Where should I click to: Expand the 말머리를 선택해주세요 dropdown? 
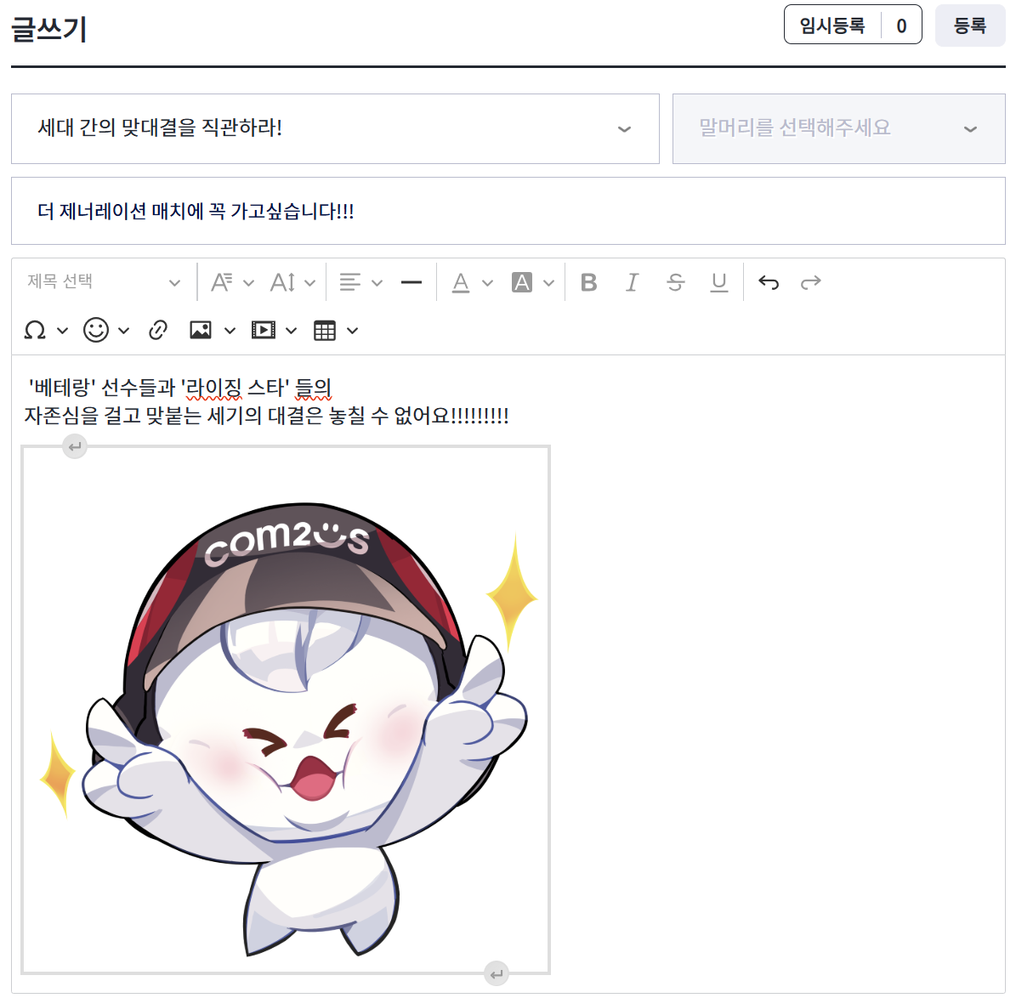(x=838, y=128)
